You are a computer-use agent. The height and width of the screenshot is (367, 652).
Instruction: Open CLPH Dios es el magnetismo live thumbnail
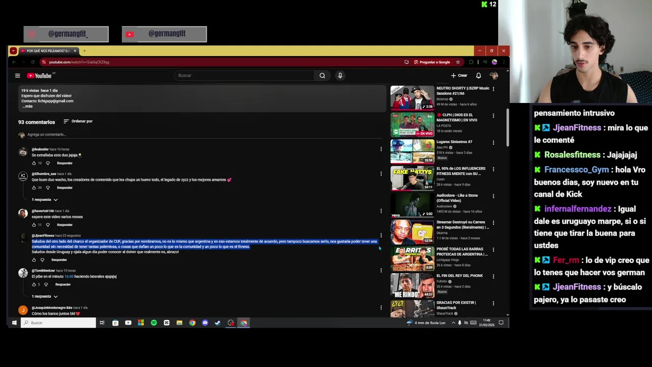(412, 125)
